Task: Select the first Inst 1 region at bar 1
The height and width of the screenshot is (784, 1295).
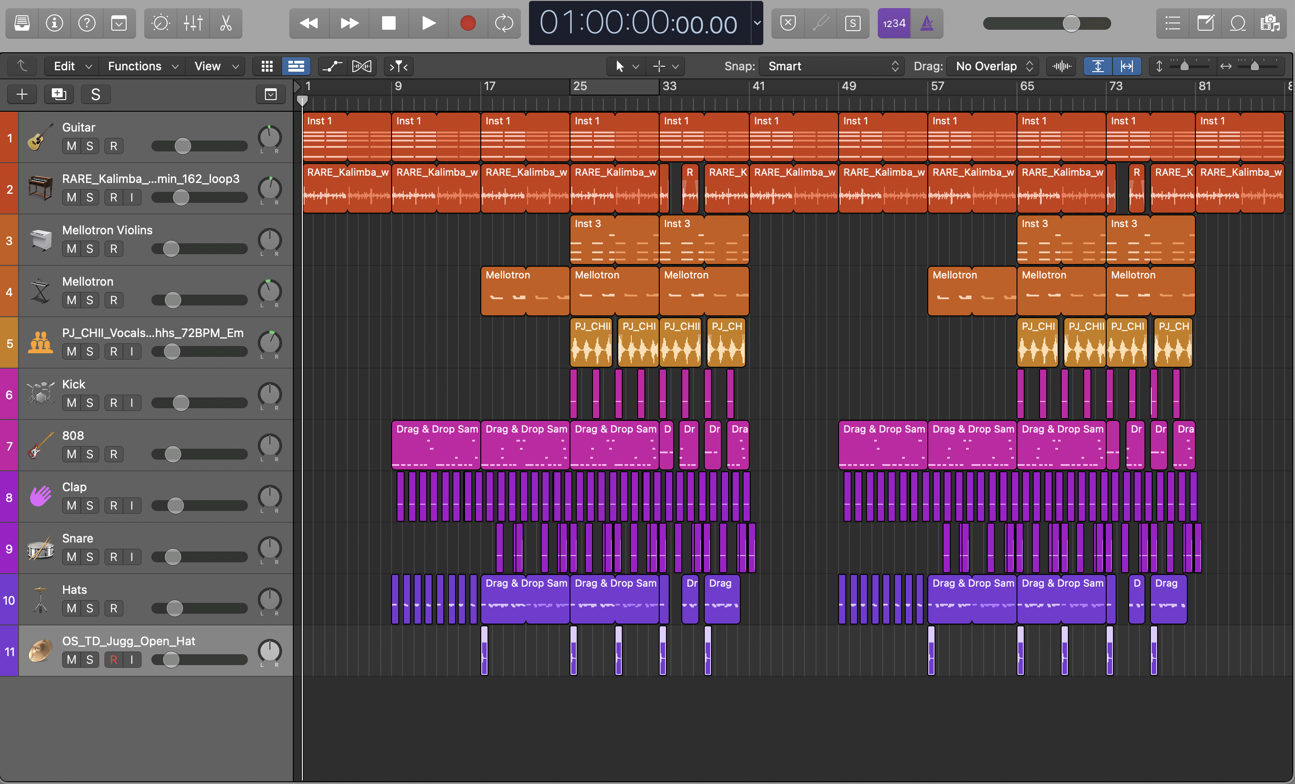Action: 347,136
